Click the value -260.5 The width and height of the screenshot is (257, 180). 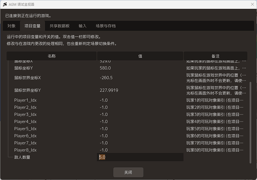tap(106, 78)
